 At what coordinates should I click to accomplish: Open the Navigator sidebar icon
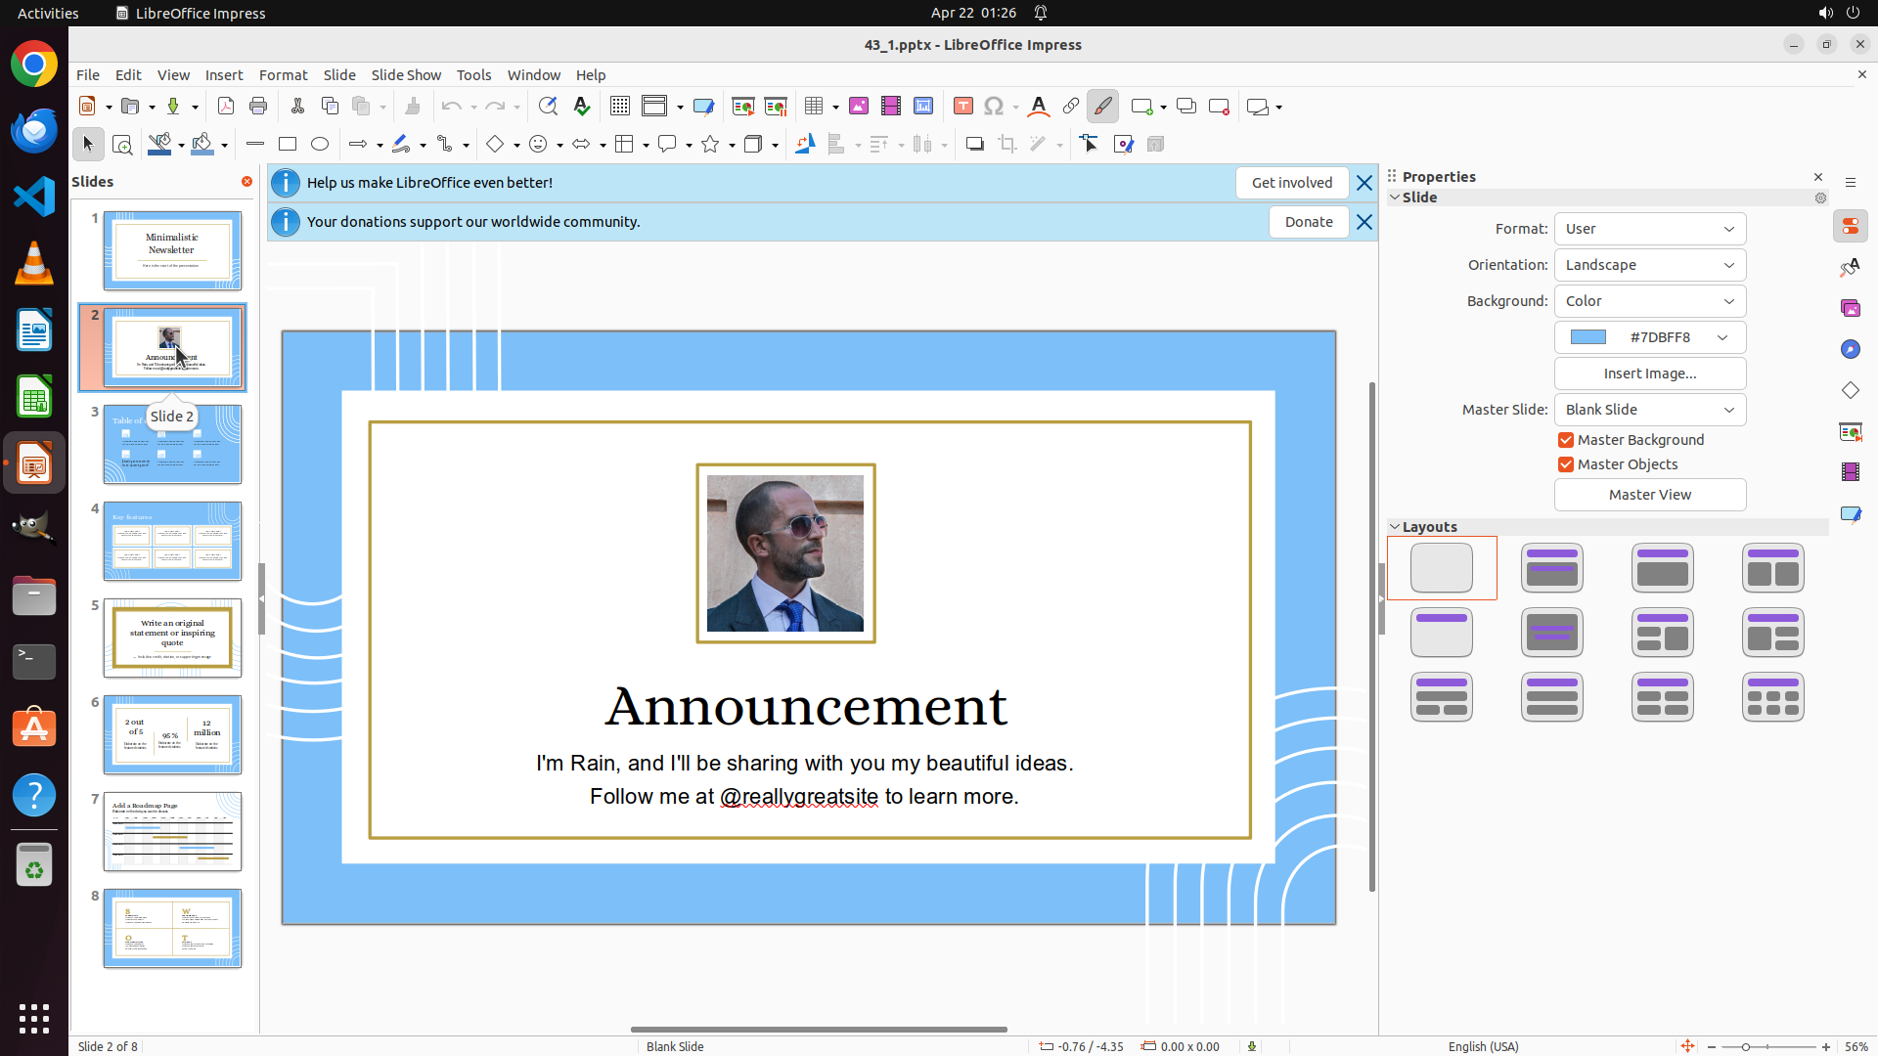pyautogui.click(x=1850, y=349)
